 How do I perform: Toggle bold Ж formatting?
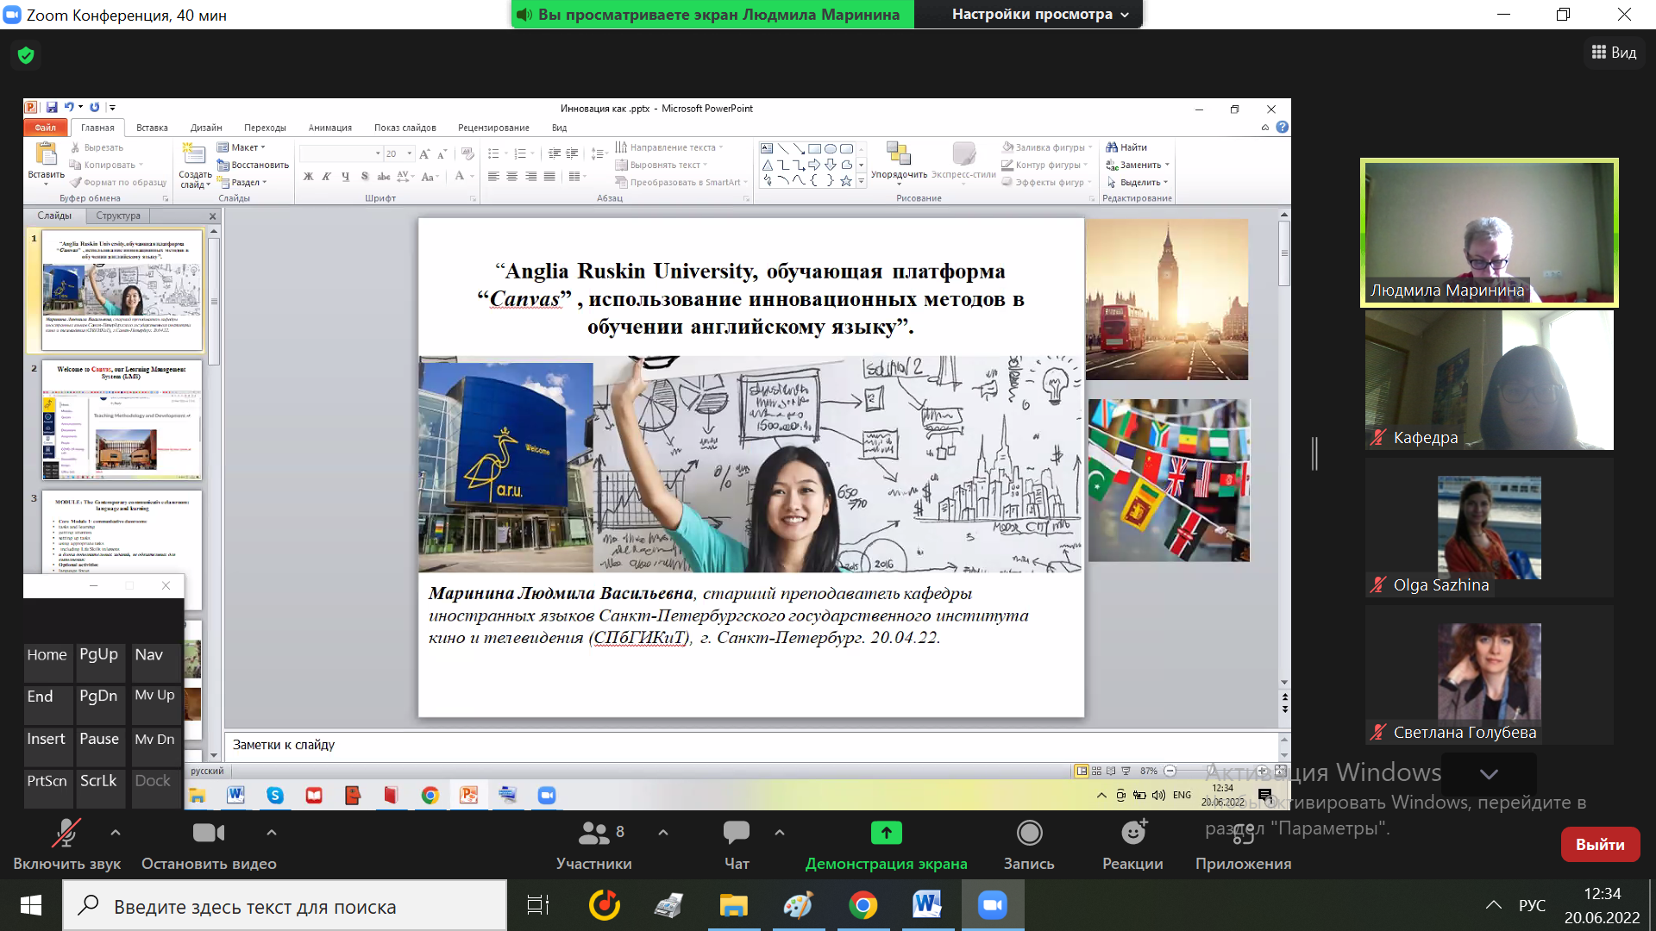308,177
